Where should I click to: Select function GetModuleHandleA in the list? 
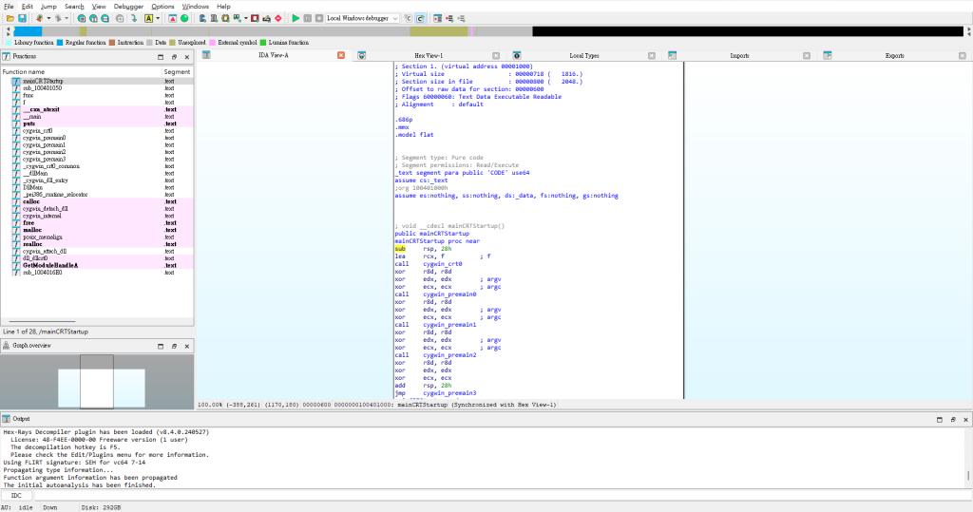(x=50, y=265)
